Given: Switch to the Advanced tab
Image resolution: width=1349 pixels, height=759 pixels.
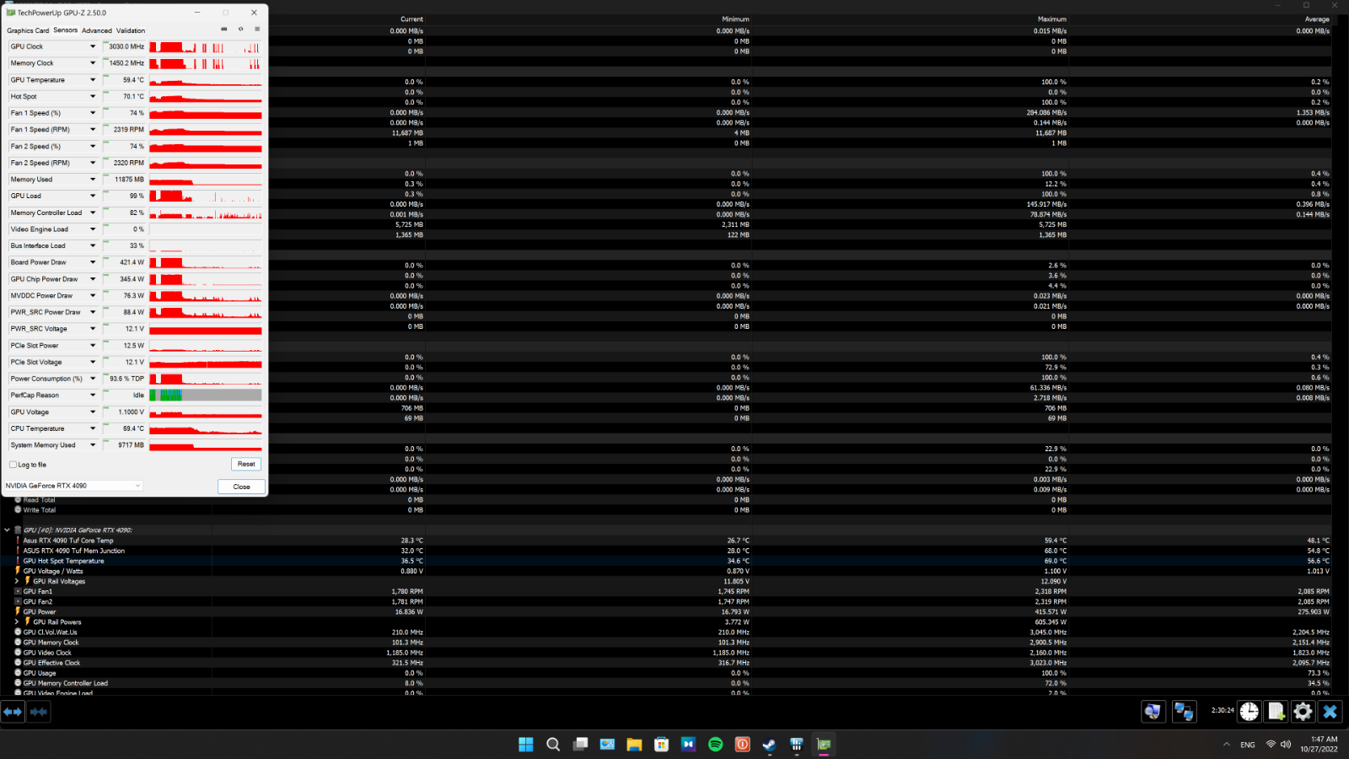Looking at the screenshot, I should [x=97, y=30].
